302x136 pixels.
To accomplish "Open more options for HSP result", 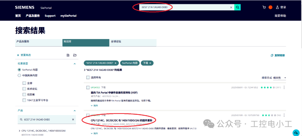I will click(x=284, y=87).
